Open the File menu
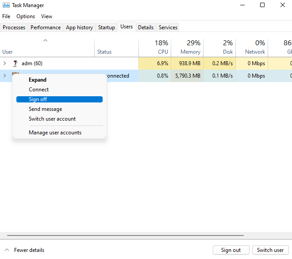Image resolution: width=292 pixels, height=259 pixels. 6,16
